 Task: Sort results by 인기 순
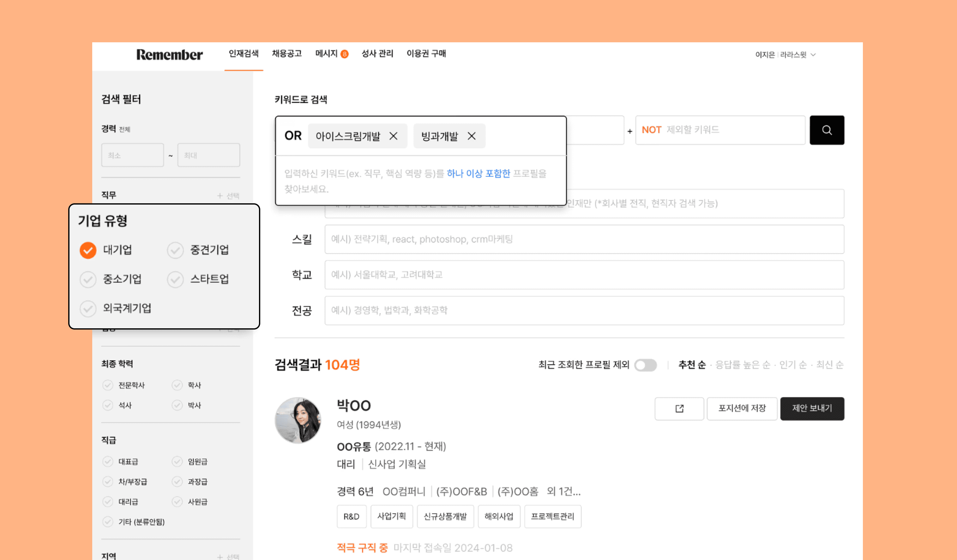pos(793,365)
